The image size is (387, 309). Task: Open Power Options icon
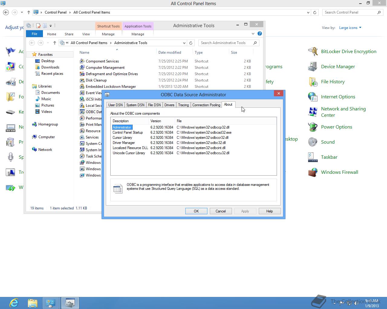click(313, 127)
